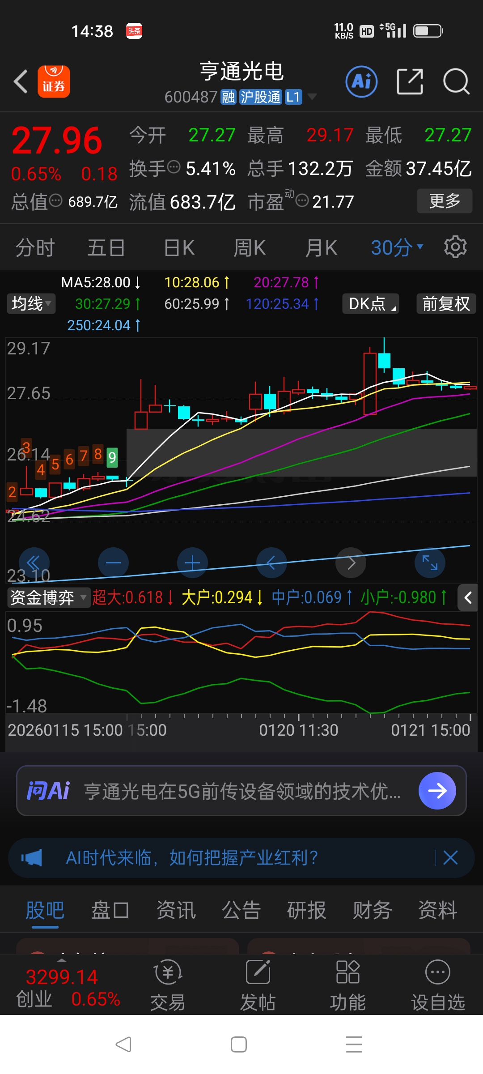Tap the share export icon
Viewport: 483px width, 1074px height.
point(410,81)
